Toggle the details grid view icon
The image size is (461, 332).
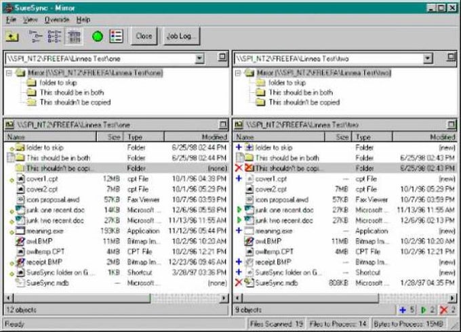tap(74, 37)
